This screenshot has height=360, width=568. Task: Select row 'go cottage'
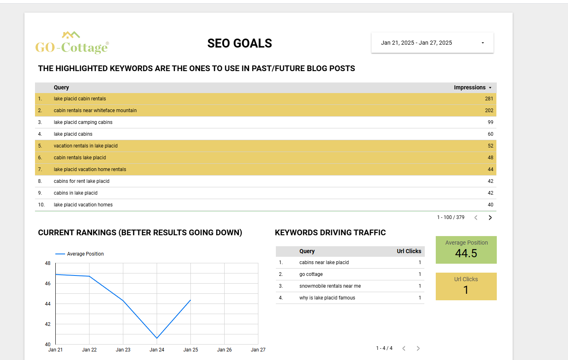350,274
